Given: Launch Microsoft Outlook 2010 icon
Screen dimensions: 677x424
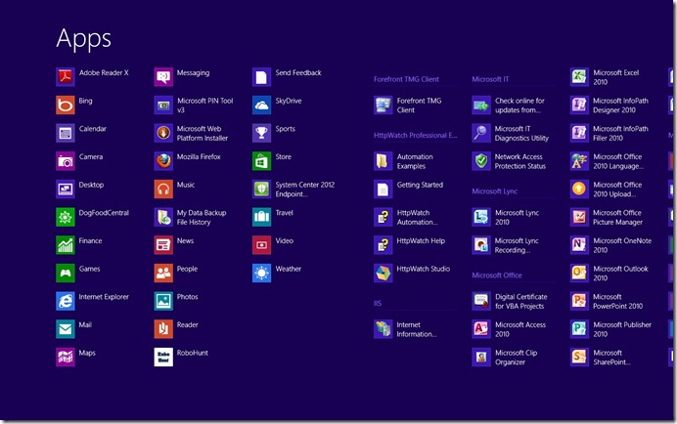Looking at the screenshot, I should click(579, 274).
